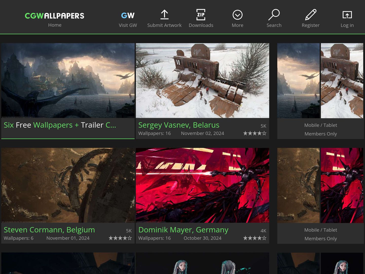Open the Downloads menu label
The image size is (365, 274).
point(201,25)
